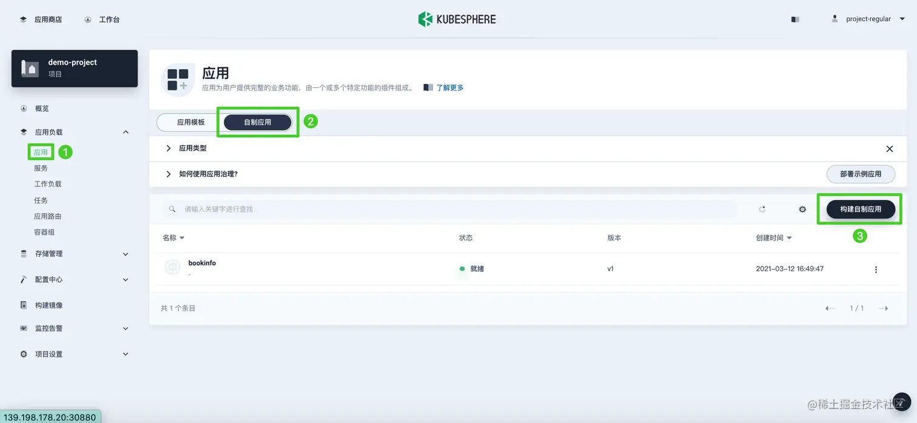Click the 构建自制应用 button
Viewport: 917px width, 423px height.
click(x=861, y=209)
